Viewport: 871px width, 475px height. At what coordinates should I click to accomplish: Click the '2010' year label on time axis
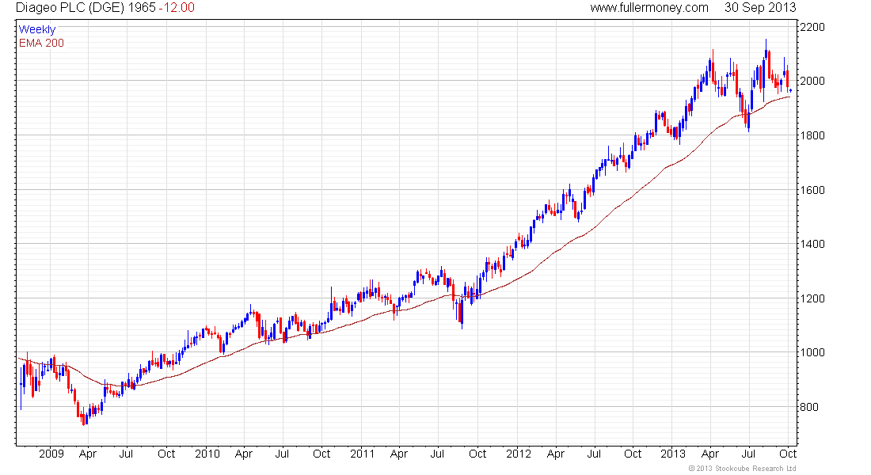pos(207,454)
